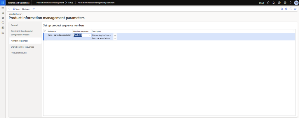Screen dimensions: 299x118
Task: Open Modules list icon in the sidebar
Action: 3,33
